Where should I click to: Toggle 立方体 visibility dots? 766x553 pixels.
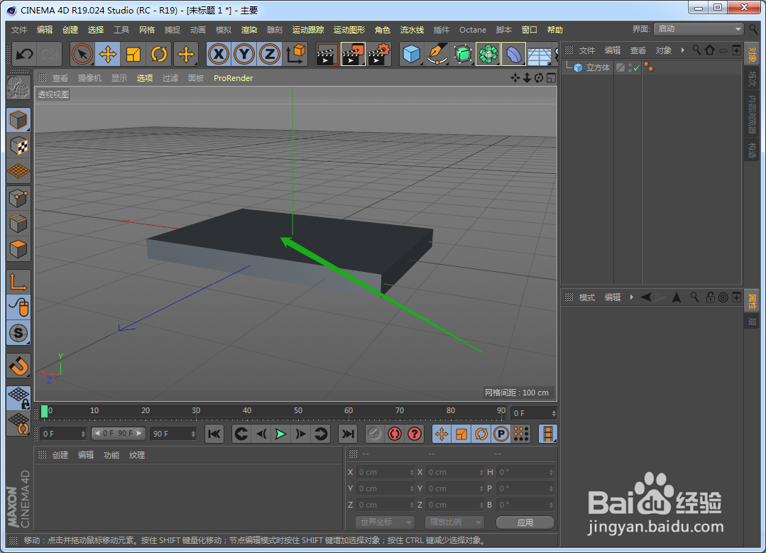[x=630, y=68]
